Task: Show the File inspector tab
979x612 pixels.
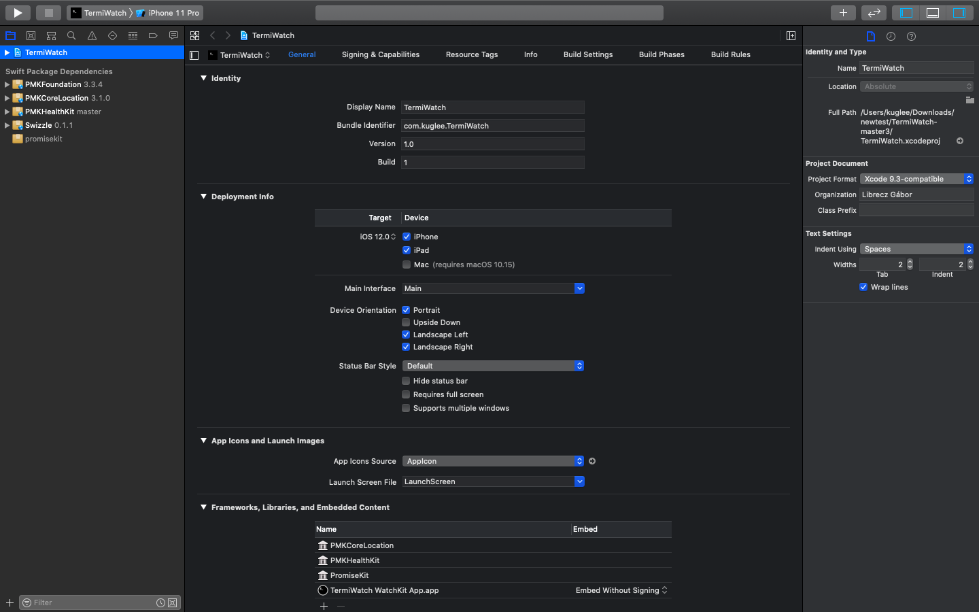Action: 871,36
